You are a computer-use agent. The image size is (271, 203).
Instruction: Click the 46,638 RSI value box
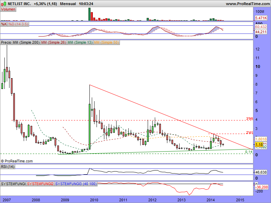pos(261,172)
